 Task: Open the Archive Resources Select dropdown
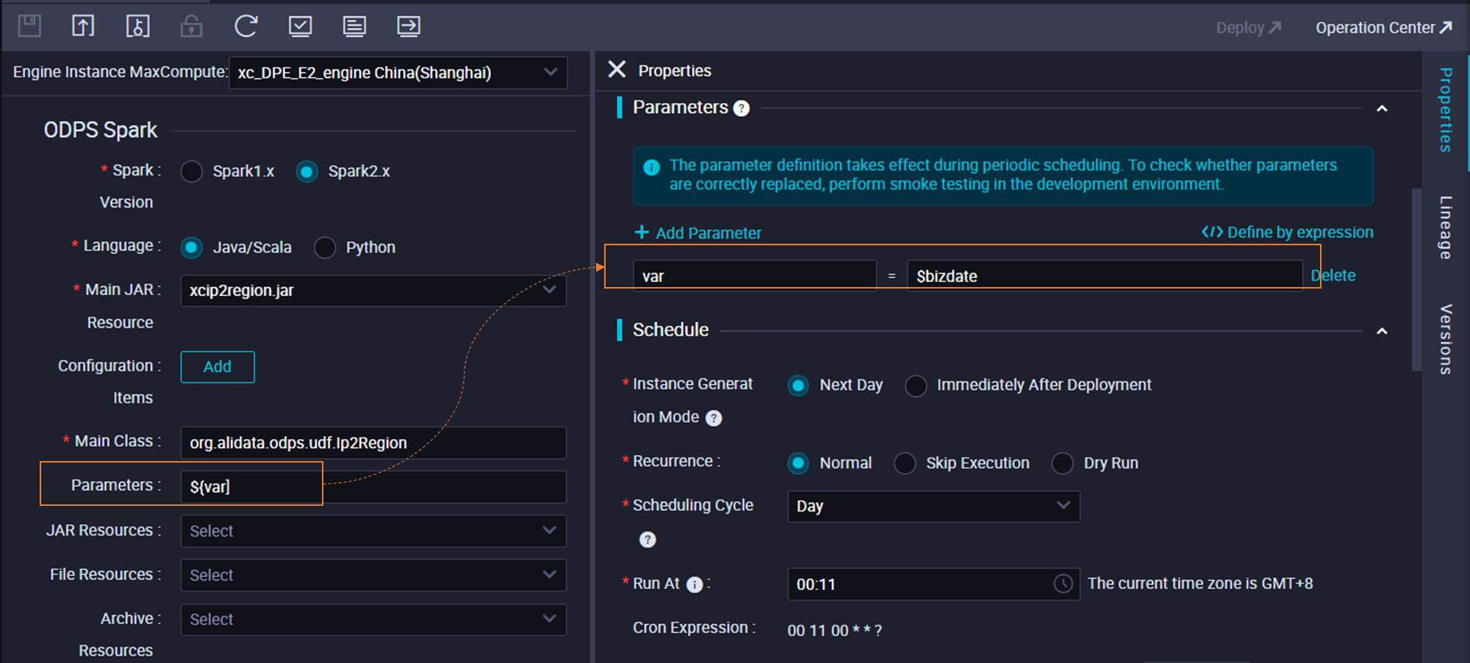coord(373,620)
